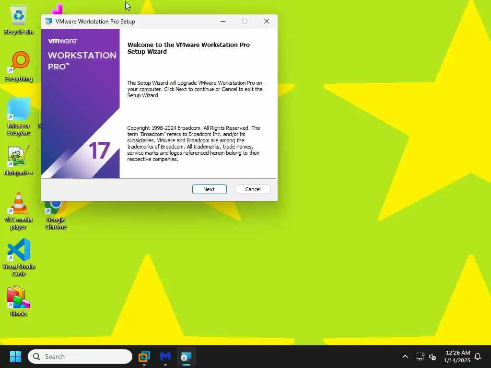Screen dimensions: 491x368
Task: Select the Mica For Everyone desktop shortcut
Action: [x=19, y=117]
